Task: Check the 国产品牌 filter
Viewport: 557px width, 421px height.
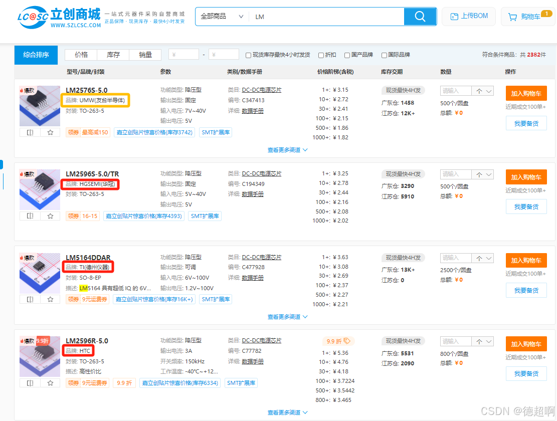Action: pos(347,55)
